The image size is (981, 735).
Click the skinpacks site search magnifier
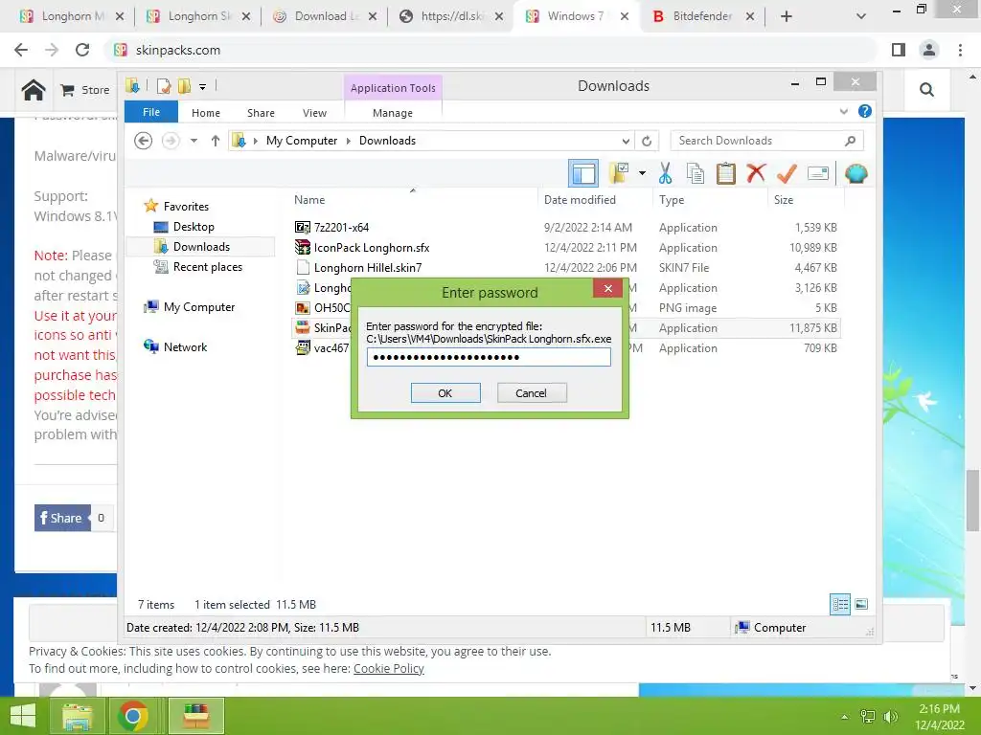pos(926,90)
